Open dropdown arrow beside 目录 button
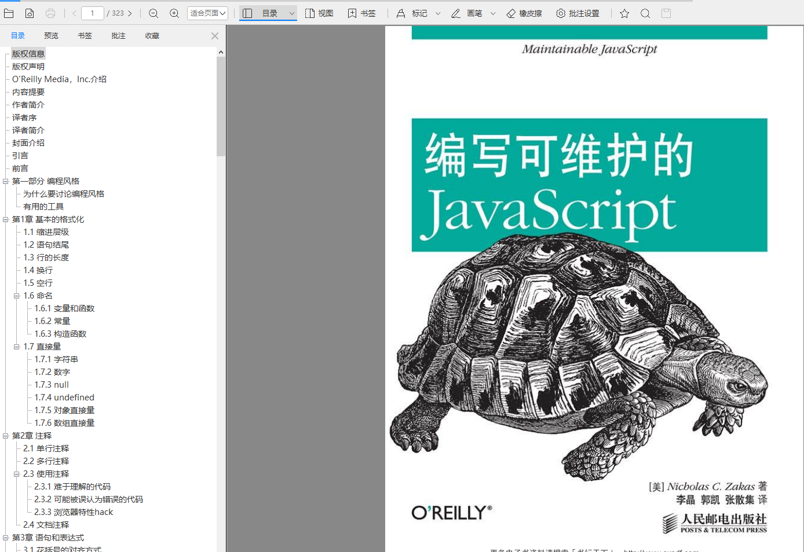Screen dimensions: 804x552 tap(292, 13)
